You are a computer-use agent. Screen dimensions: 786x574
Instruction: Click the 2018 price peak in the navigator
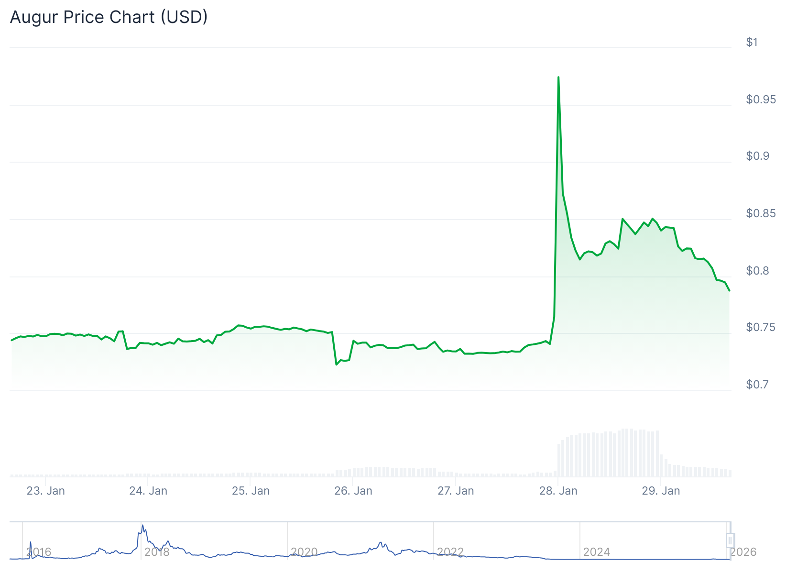click(142, 526)
